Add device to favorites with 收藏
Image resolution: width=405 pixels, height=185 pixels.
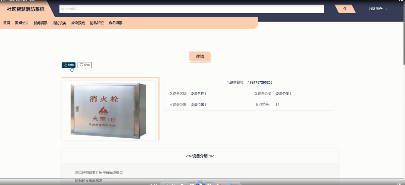[85, 65]
